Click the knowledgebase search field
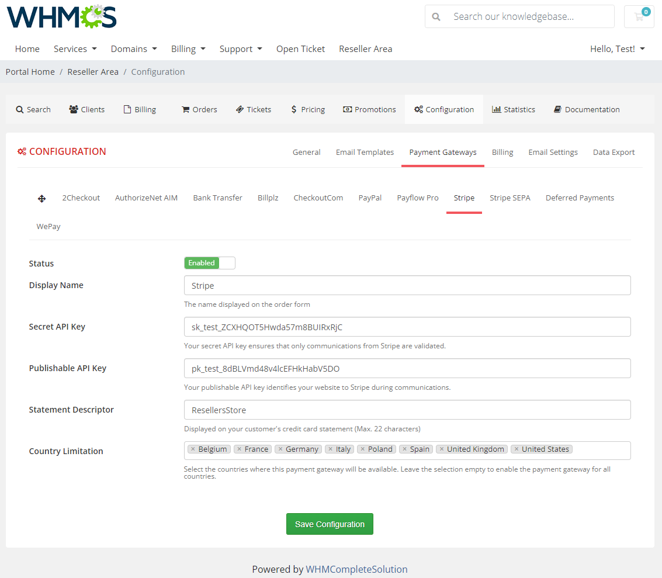This screenshot has width=662, height=578. pos(519,16)
